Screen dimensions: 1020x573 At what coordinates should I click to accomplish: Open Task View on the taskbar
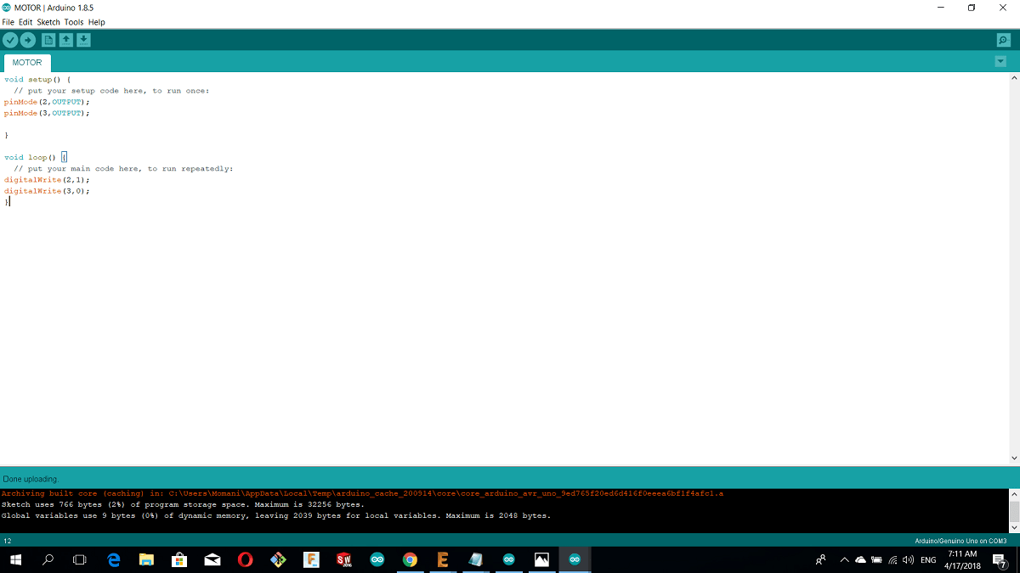[x=80, y=559]
